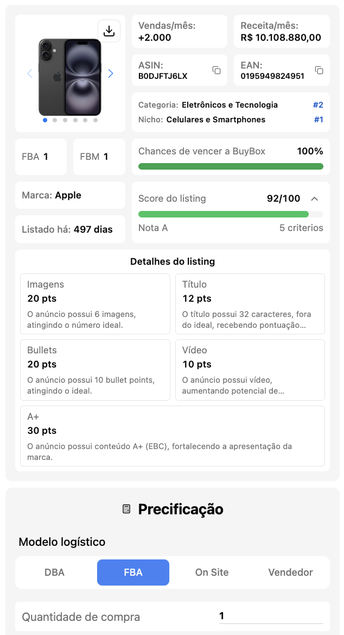Image resolution: width=344 pixels, height=635 pixels.
Task: Click the calculator icon next to Precificação
Action: pos(126,509)
